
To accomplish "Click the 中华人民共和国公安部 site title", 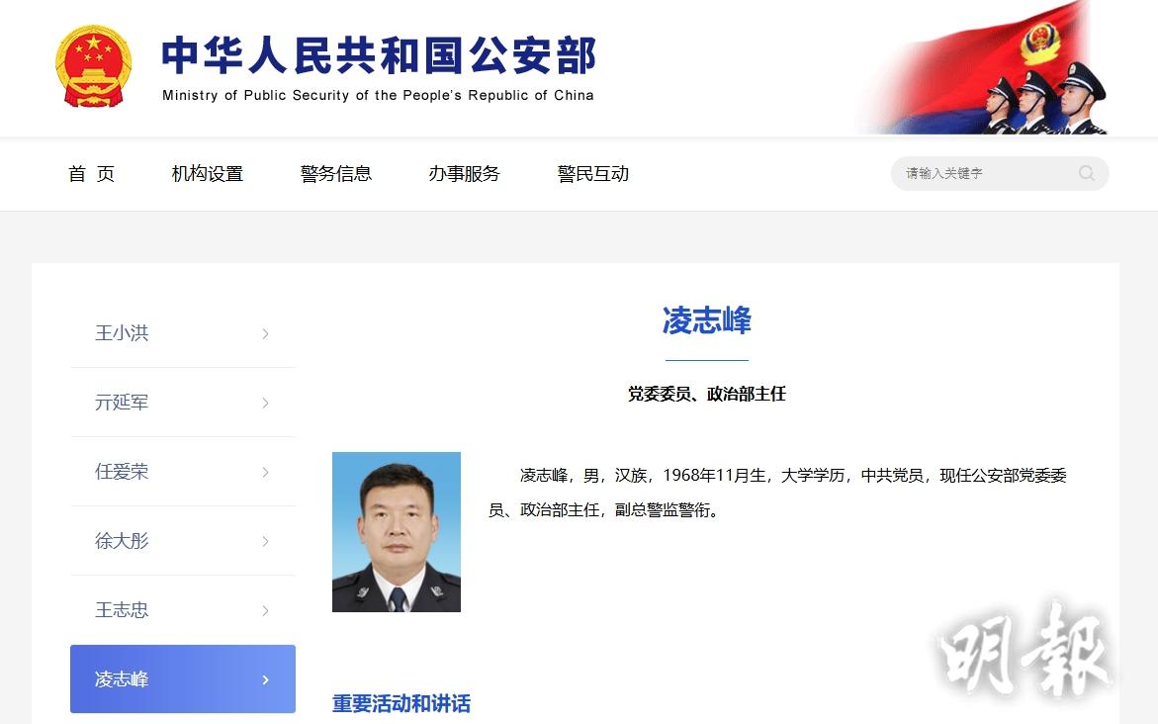I will 378,56.
